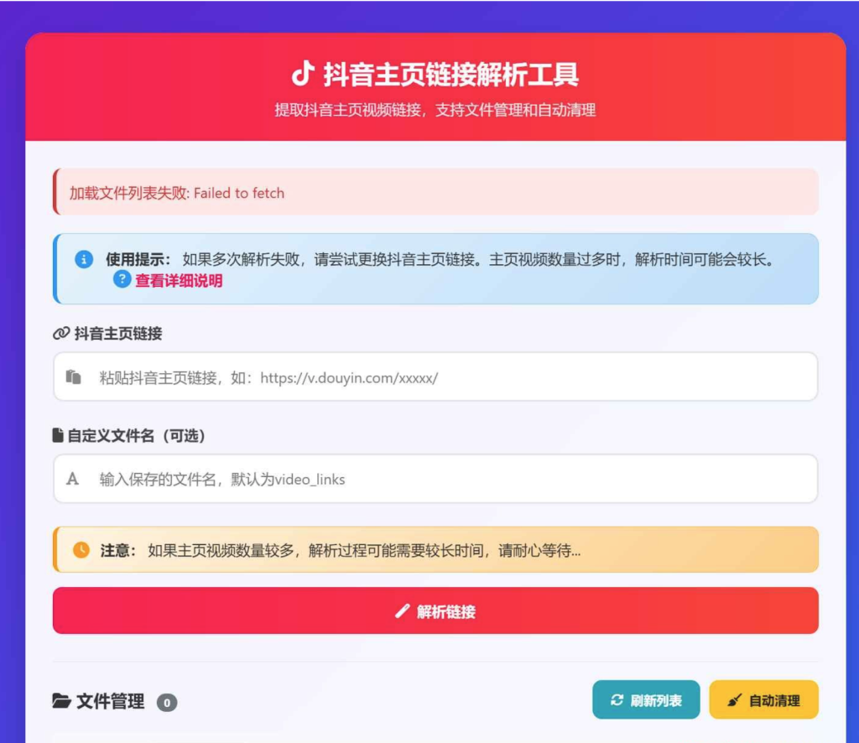Open the 查看详细说明 link

[179, 281]
